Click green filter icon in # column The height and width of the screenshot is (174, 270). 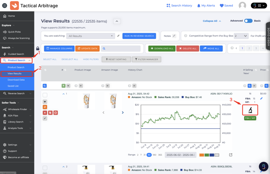coord(64,86)
